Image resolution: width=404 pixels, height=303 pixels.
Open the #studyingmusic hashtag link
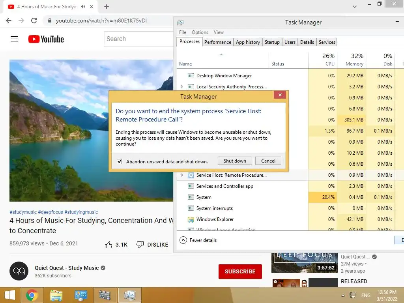point(81,212)
